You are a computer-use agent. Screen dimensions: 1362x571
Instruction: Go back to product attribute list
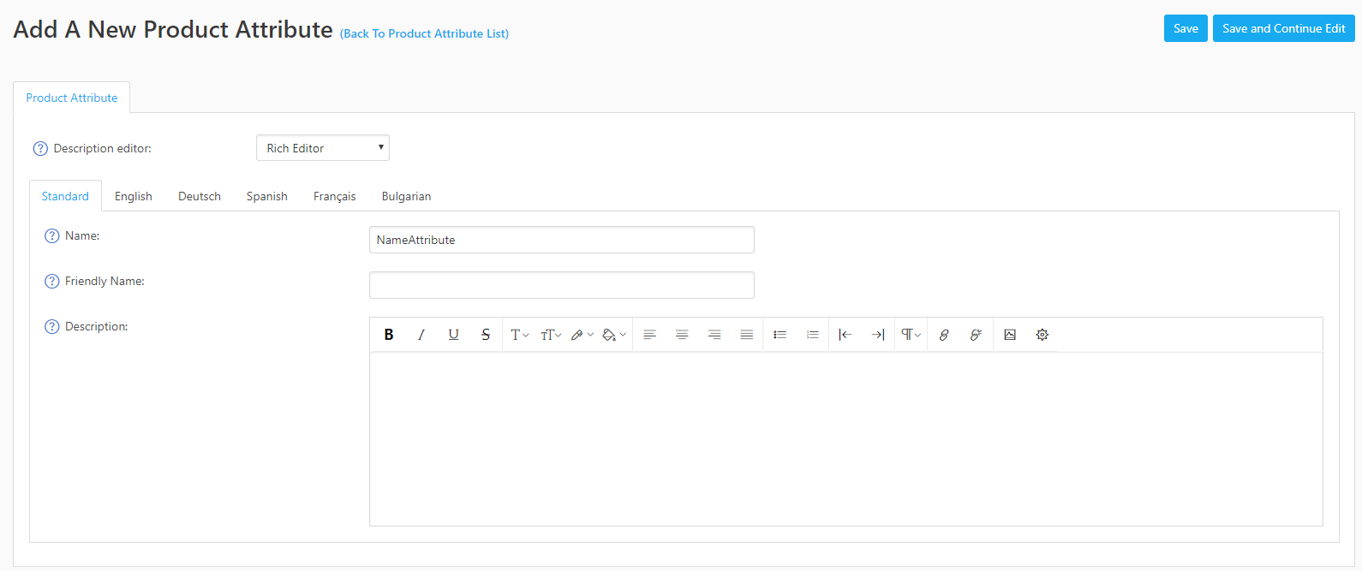tap(424, 34)
